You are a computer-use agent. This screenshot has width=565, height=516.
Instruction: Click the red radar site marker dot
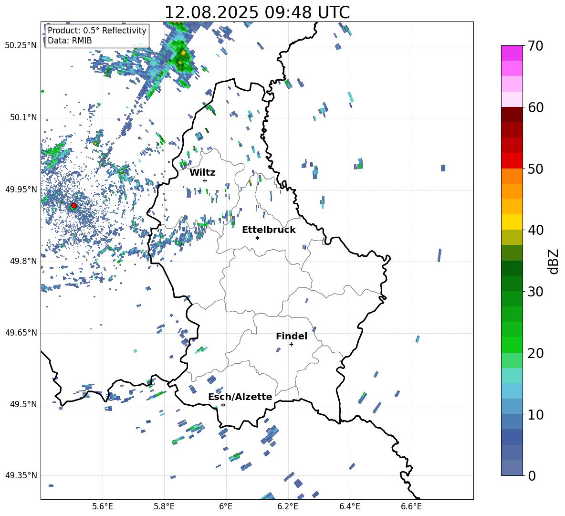(74, 206)
